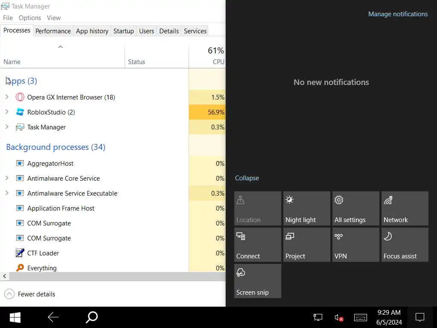
Task: Click the sort arrow above Name column
Action: pos(60,47)
